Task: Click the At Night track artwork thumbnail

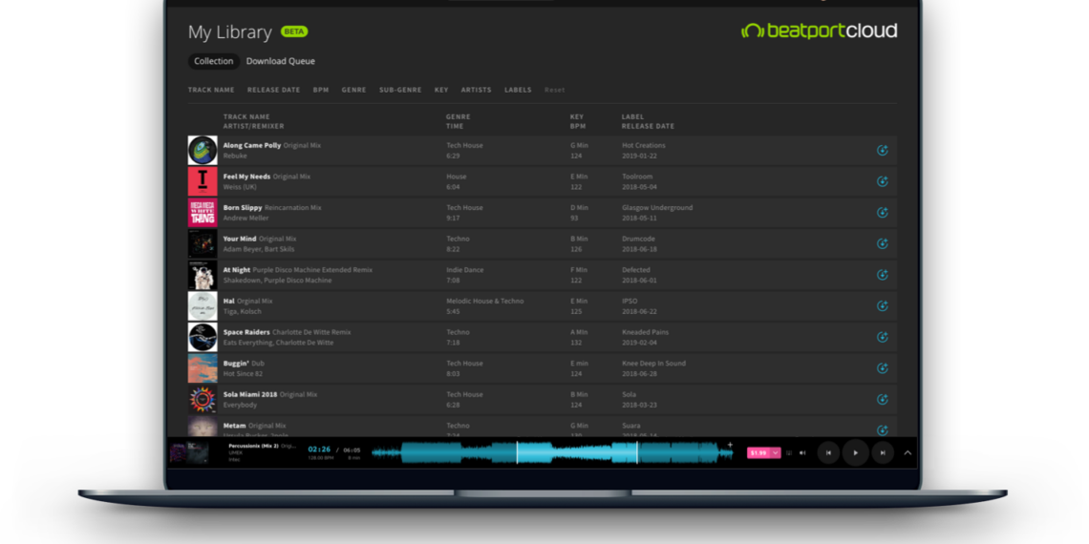Action: point(203,275)
